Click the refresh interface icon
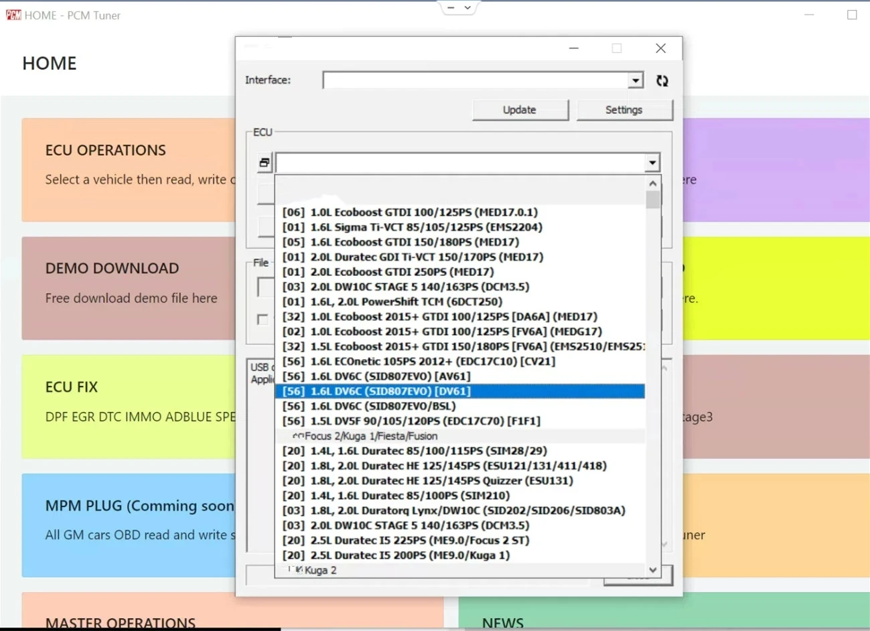Viewport: 870px width, 631px height. (662, 80)
